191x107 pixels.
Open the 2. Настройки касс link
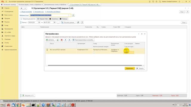(38, 12)
